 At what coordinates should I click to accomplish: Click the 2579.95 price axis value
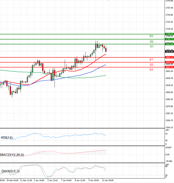[x=169, y=106]
